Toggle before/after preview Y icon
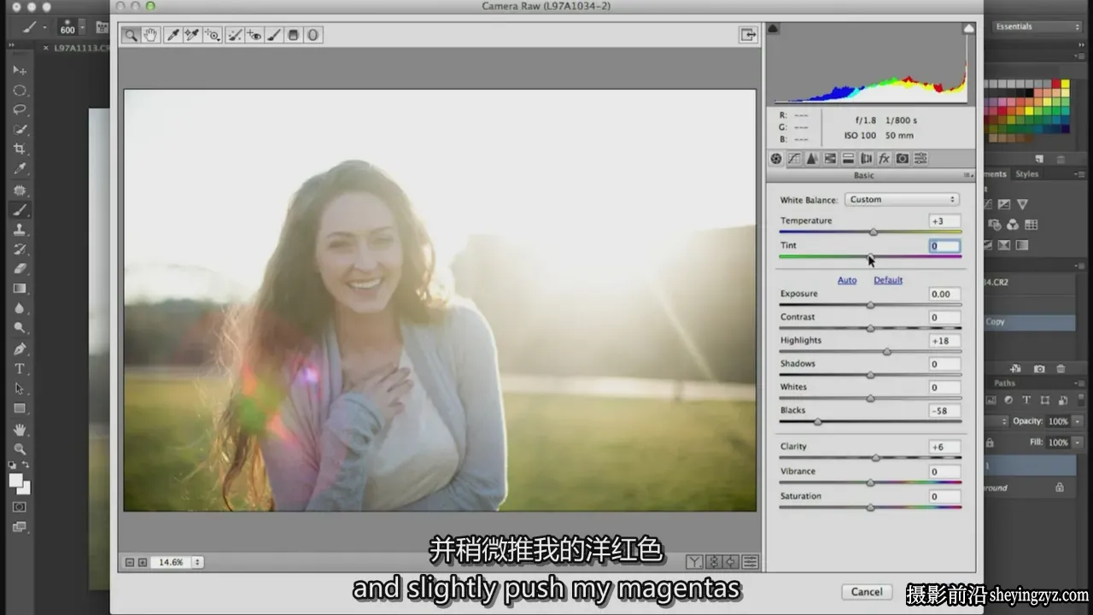The image size is (1093, 615). 694,562
